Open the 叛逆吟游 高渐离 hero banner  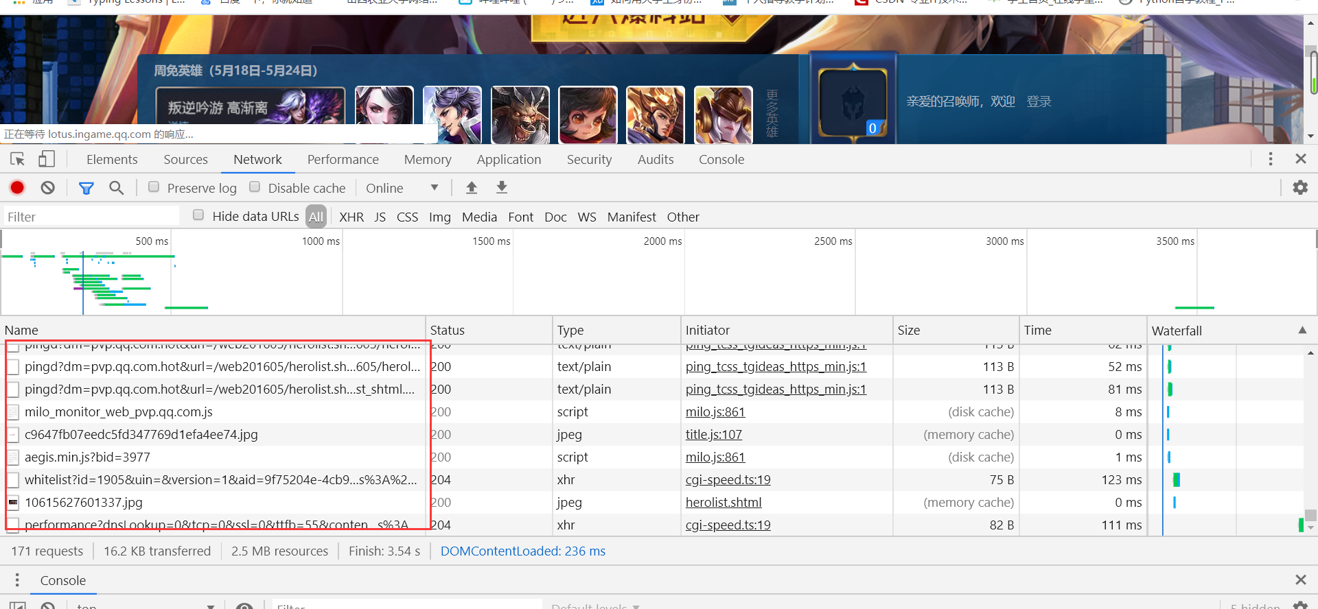[251, 106]
